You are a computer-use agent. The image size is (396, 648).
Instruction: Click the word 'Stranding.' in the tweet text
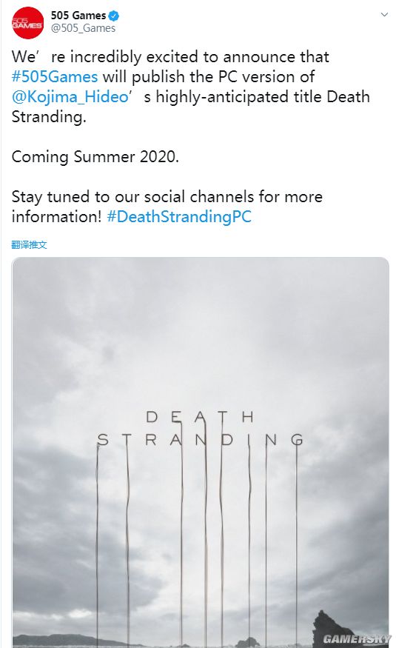pyautogui.click(x=49, y=117)
